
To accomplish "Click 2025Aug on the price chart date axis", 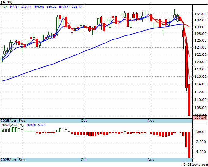I will tap(8, 121).
